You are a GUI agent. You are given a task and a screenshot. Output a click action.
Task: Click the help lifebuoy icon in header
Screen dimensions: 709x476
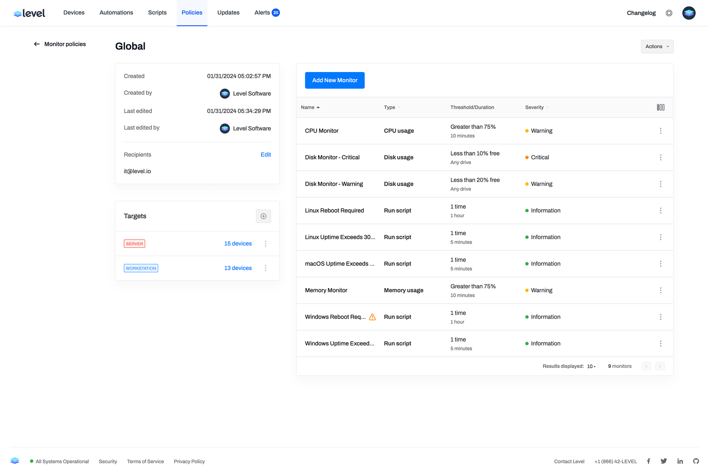(x=669, y=13)
